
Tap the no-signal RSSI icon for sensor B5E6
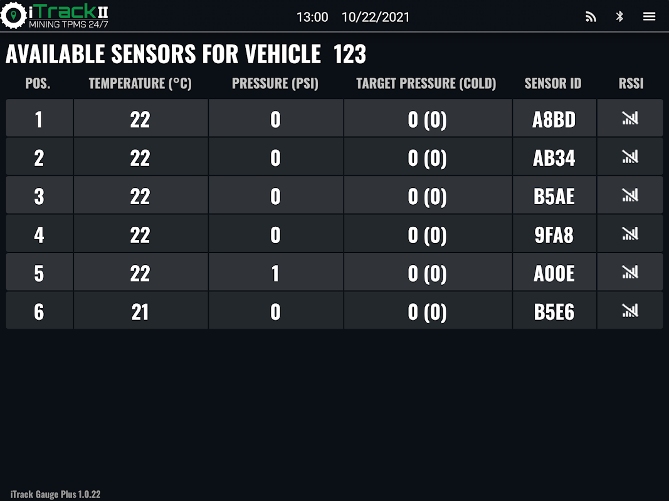[629, 311]
